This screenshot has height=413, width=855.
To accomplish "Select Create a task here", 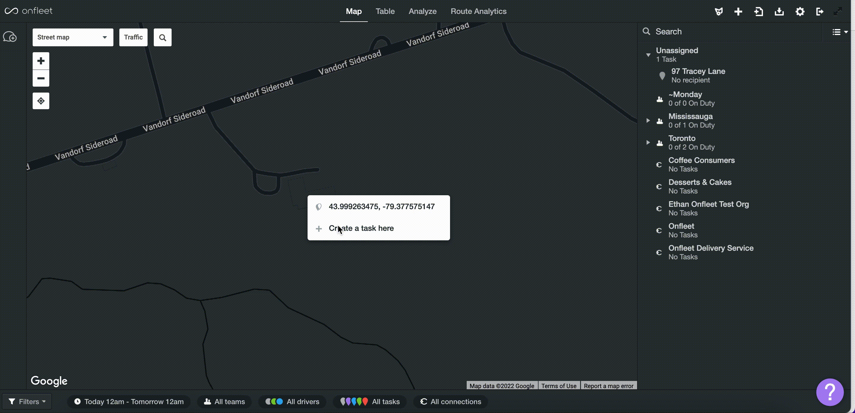I will point(379,228).
